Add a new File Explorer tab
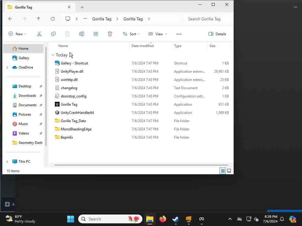Screen dimensions: 302x226 point(82,7)
